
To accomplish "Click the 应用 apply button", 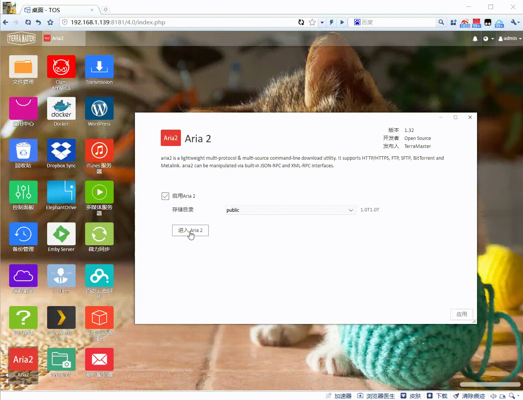I will coord(462,314).
